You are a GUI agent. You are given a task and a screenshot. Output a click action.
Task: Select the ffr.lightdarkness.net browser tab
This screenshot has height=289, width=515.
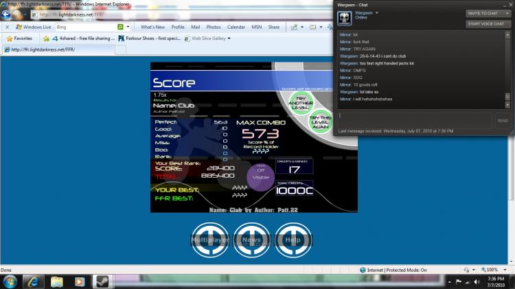point(58,49)
